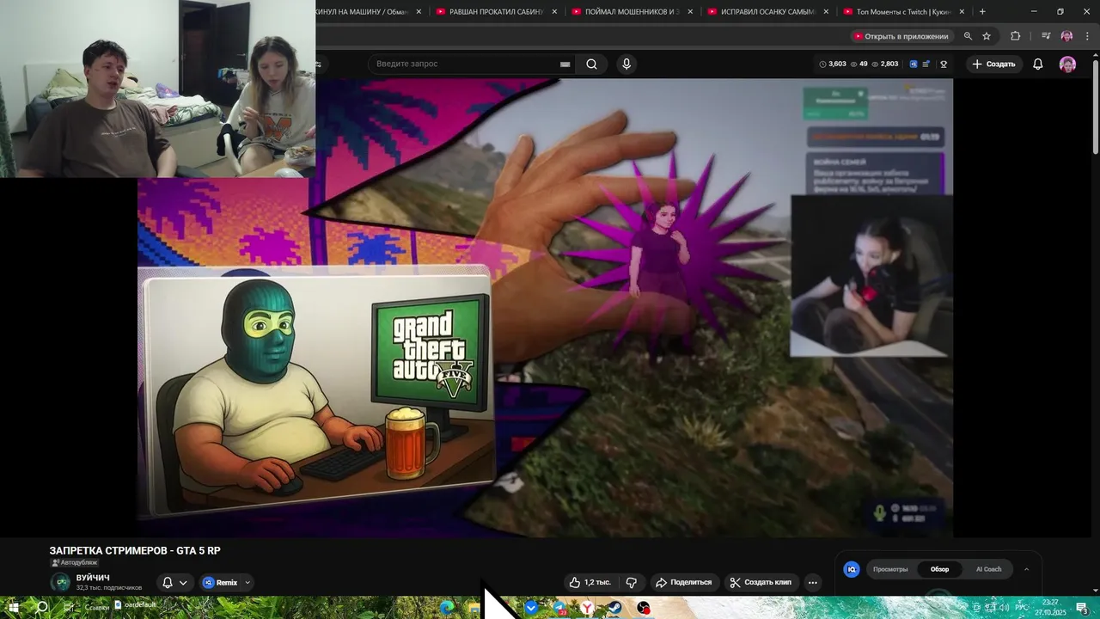Open the ВУЙЧИЧ channel avatar
Image resolution: width=1100 pixels, height=619 pixels.
[60, 582]
